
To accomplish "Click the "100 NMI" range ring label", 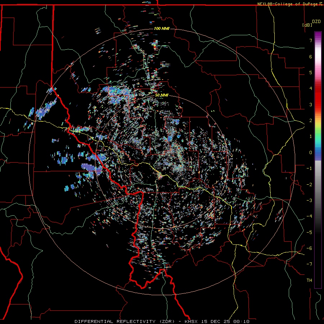I will [x=162, y=28].
